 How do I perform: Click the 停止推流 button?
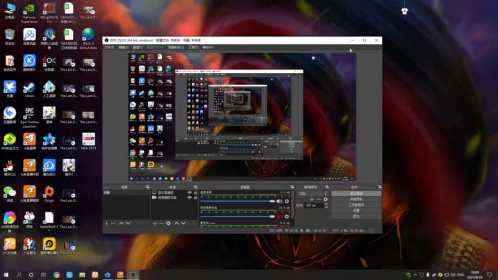coord(356,194)
